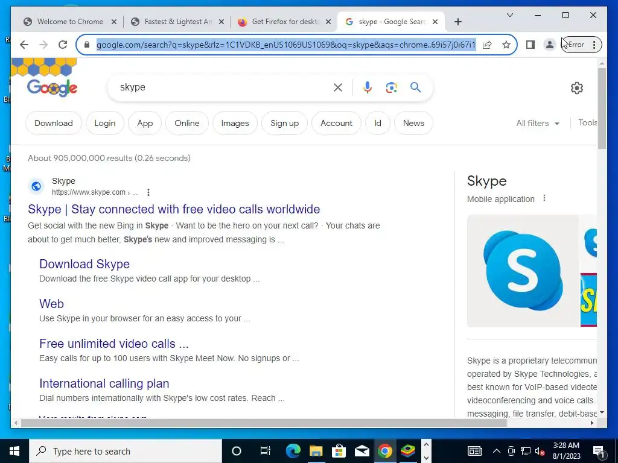Screen dimensions: 618x463
Task: Open File Explorer from the taskbar
Action: [x=316, y=451]
